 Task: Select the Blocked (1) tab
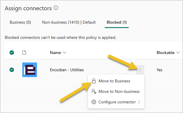pyautogui.click(x=117, y=22)
